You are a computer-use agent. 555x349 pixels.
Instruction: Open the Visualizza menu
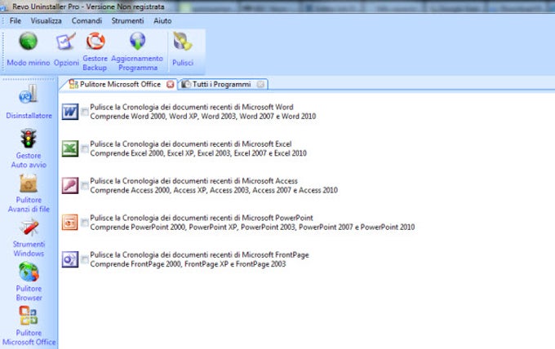[46, 21]
